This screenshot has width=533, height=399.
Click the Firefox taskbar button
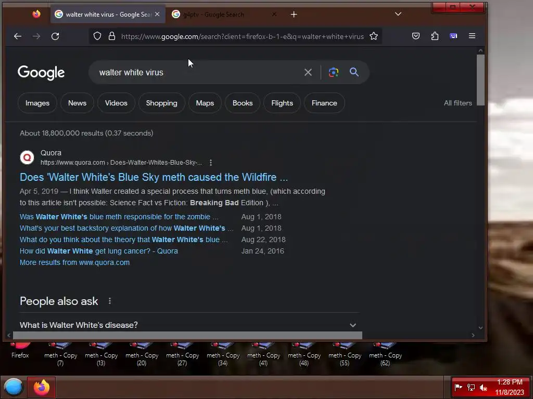(41, 387)
